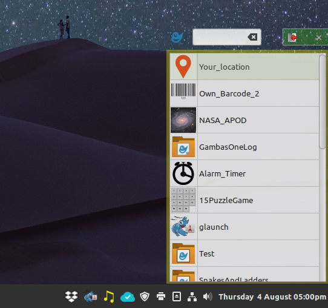
Task: Select the glaunch shrimp icon entry
Action: point(244,227)
